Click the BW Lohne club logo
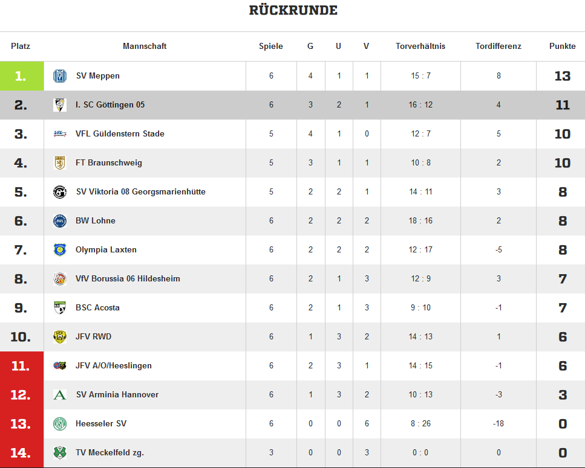 tap(59, 221)
